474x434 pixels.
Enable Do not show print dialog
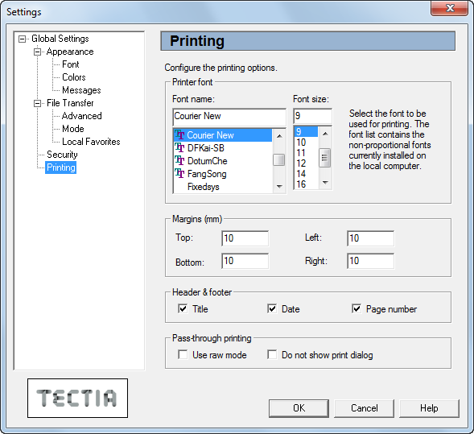click(x=272, y=354)
